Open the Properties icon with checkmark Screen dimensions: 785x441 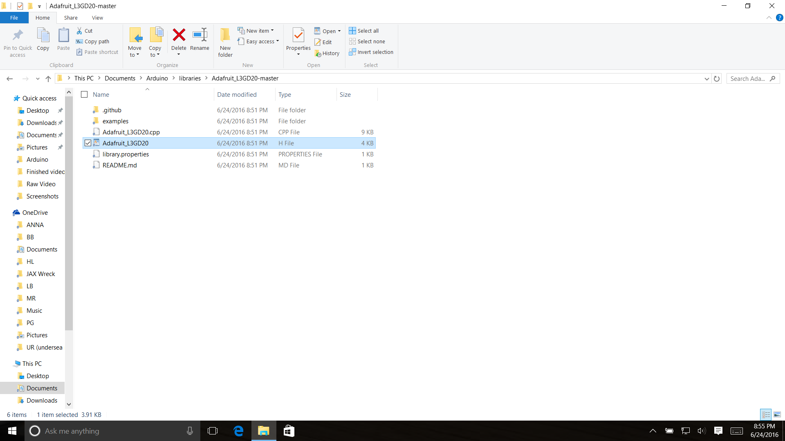coord(298,35)
